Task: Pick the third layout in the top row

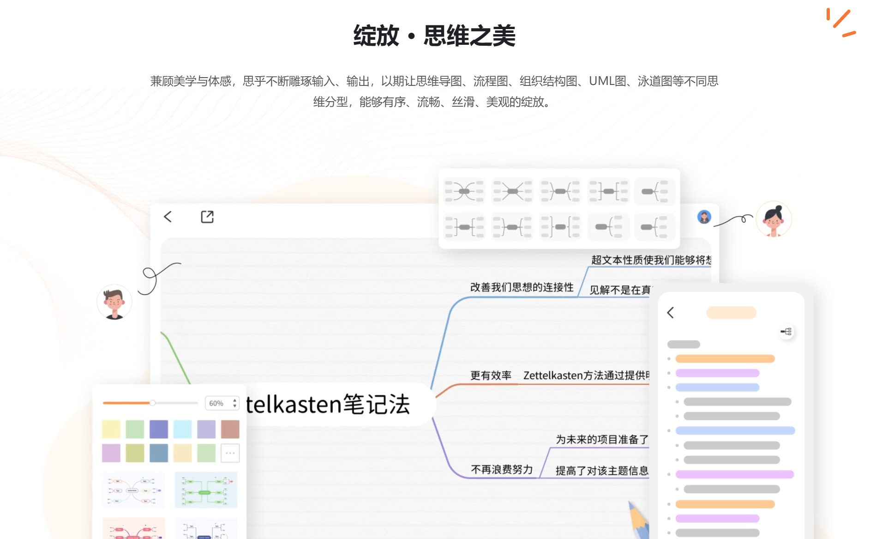Action: pos(560,191)
